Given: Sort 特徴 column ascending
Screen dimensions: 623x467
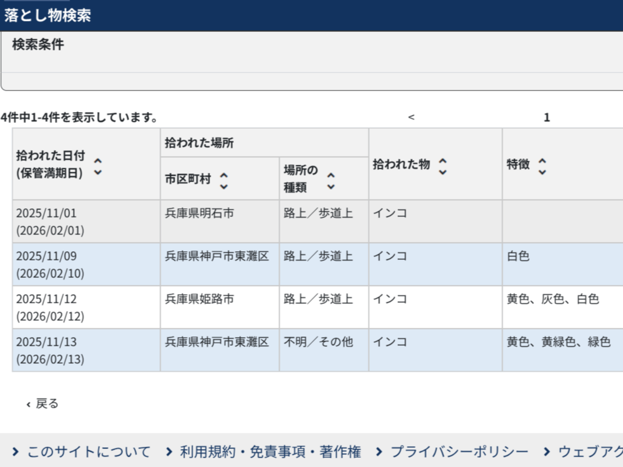Looking at the screenshot, I should (x=542, y=160).
